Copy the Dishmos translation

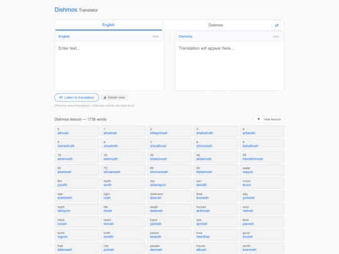click(276, 36)
